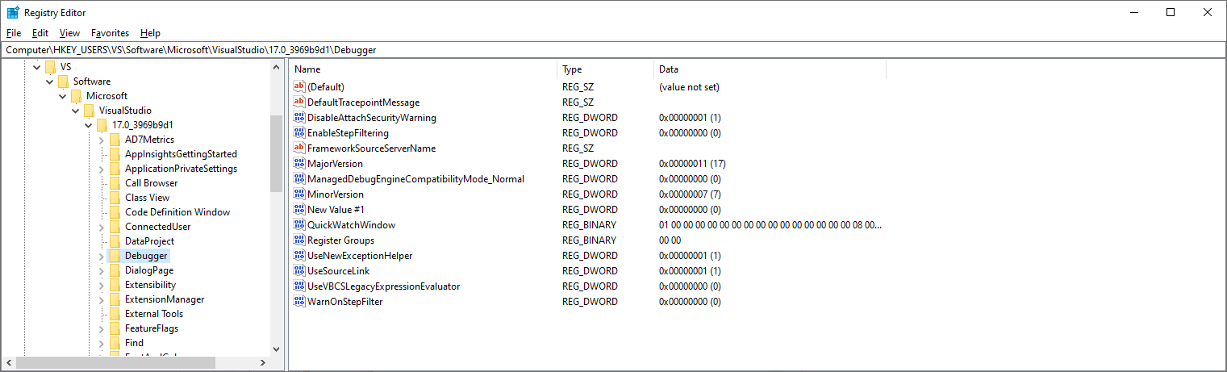
Task: Collapse the Software key node
Action: click(x=50, y=82)
